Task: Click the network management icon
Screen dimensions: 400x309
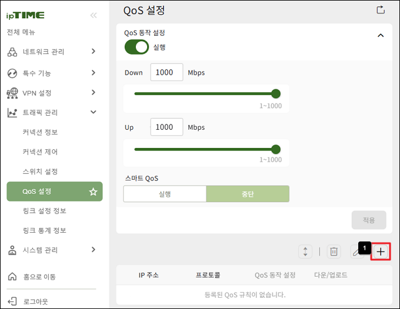Action: (12, 52)
